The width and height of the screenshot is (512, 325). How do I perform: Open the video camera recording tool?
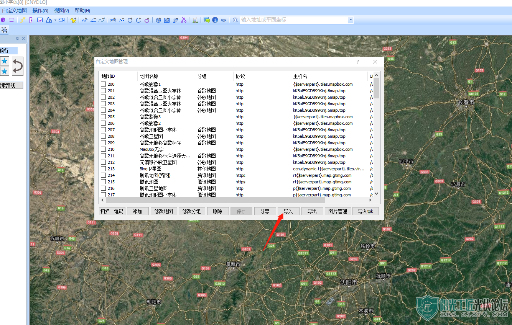[61, 20]
